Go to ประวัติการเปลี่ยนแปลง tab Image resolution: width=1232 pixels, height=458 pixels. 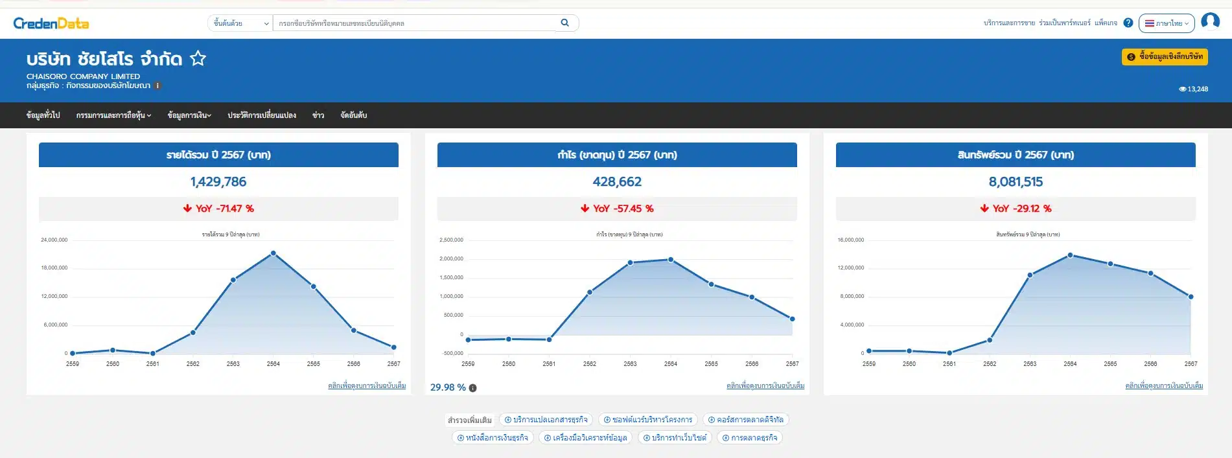point(262,115)
